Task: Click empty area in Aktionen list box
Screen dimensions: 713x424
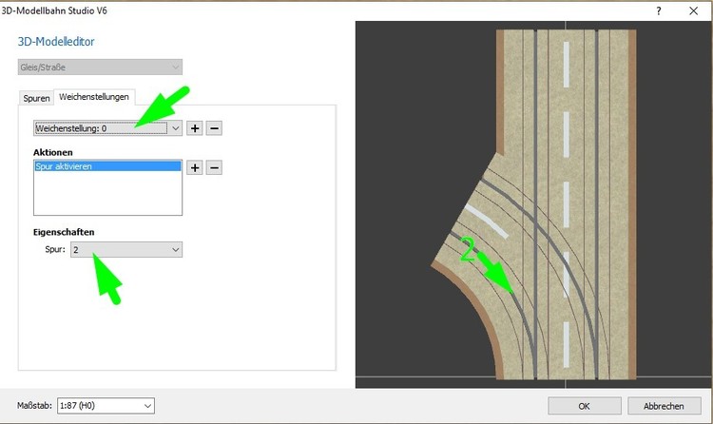Action: pyautogui.click(x=107, y=193)
